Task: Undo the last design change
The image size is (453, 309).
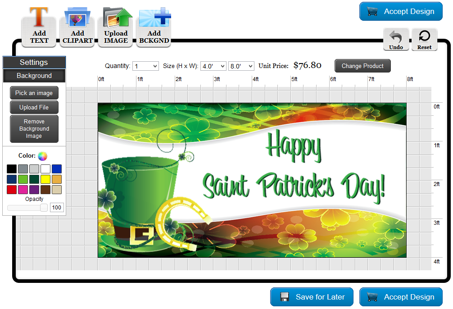Action: click(396, 40)
